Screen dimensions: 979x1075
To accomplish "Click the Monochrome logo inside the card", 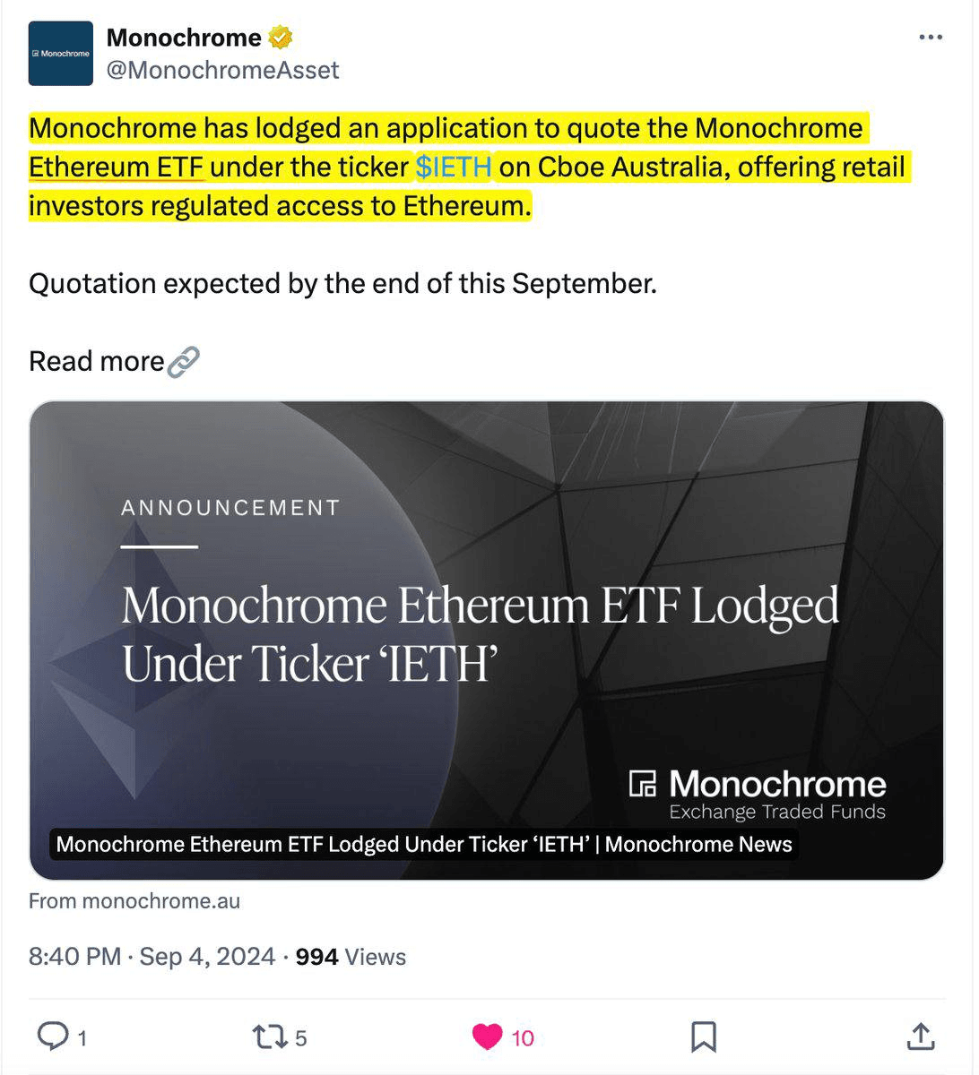I will click(x=758, y=794).
